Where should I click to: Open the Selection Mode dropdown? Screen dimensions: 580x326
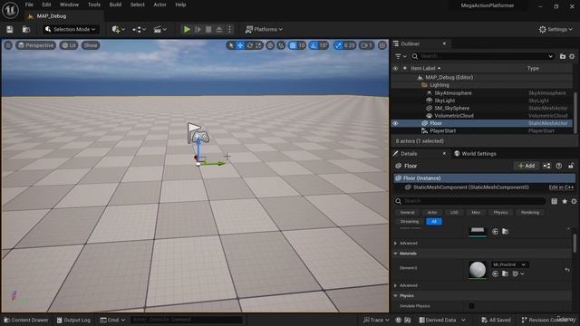click(x=71, y=29)
